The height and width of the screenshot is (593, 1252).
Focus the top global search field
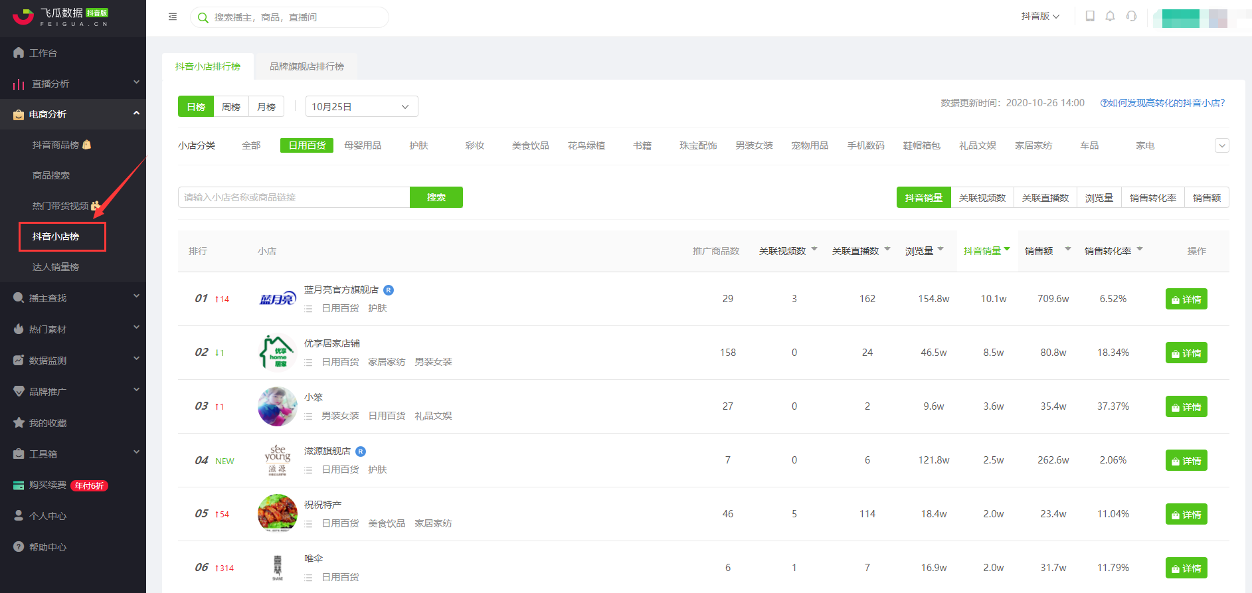point(290,17)
